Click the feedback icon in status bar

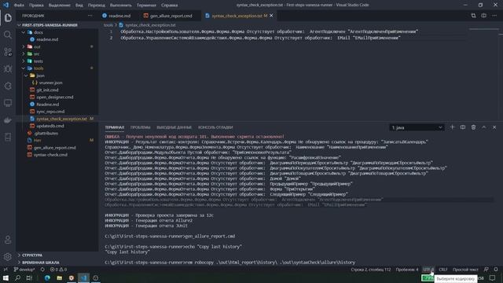[486, 270]
